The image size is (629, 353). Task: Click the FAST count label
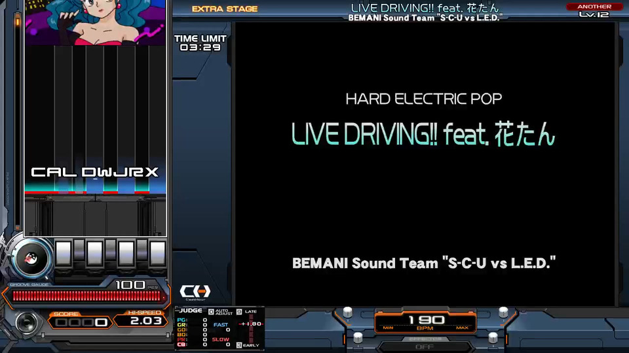[x=221, y=325]
